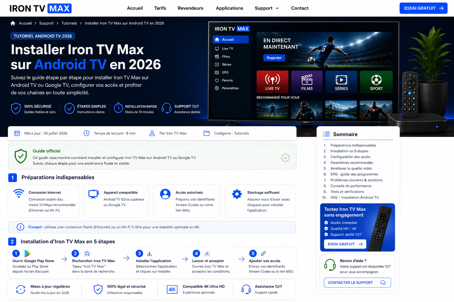
Task: Click the calendar icon next to Mis à jour
Action: [x=17, y=133]
